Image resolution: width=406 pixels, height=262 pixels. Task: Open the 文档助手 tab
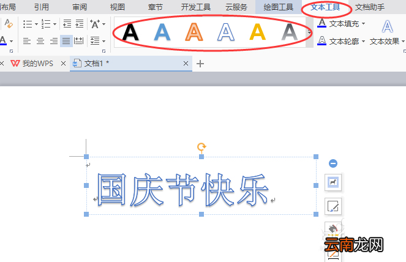click(x=370, y=7)
